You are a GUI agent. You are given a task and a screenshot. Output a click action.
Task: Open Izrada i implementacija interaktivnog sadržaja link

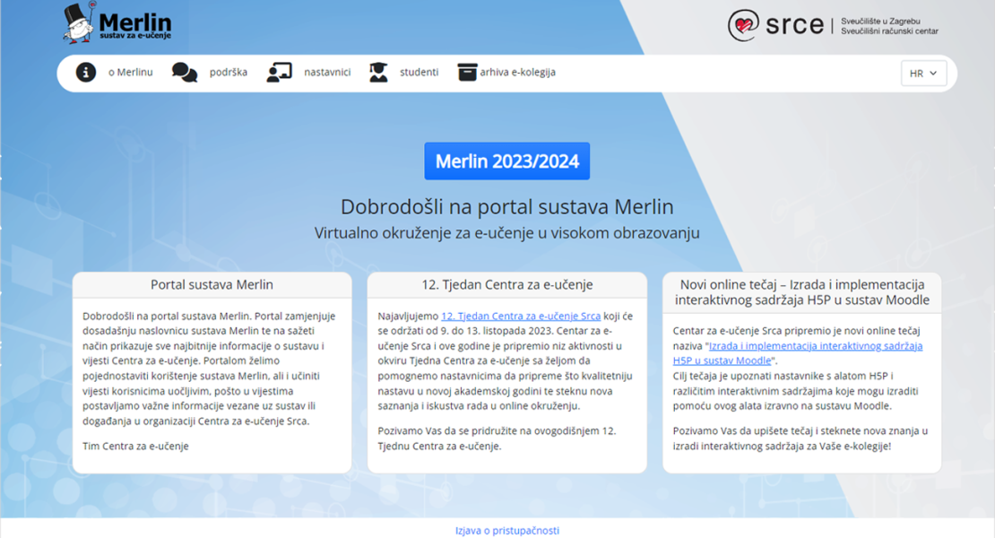[x=798, y=352]
